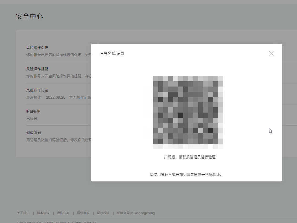Close the IP白名单设置 dialog
Viewport: 297px width, 223px height.
point(271,53)
